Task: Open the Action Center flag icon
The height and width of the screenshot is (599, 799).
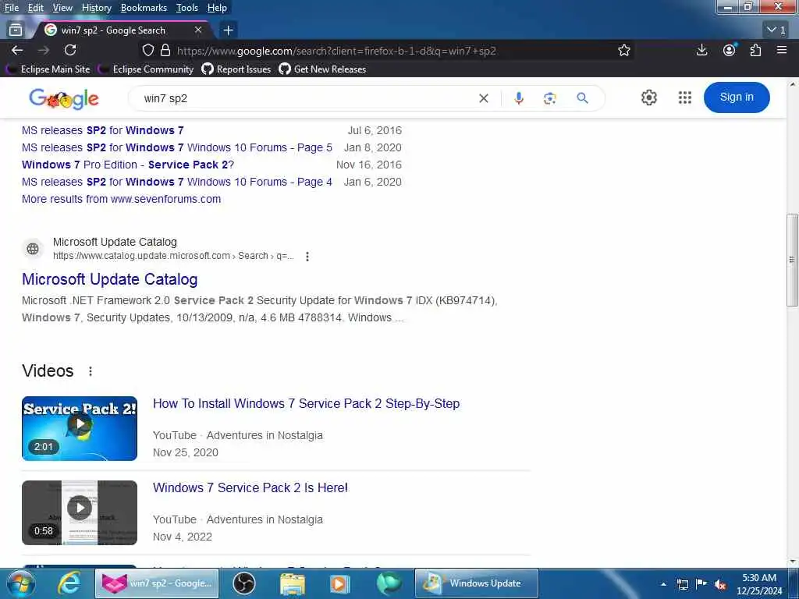Action: (701, 584)
